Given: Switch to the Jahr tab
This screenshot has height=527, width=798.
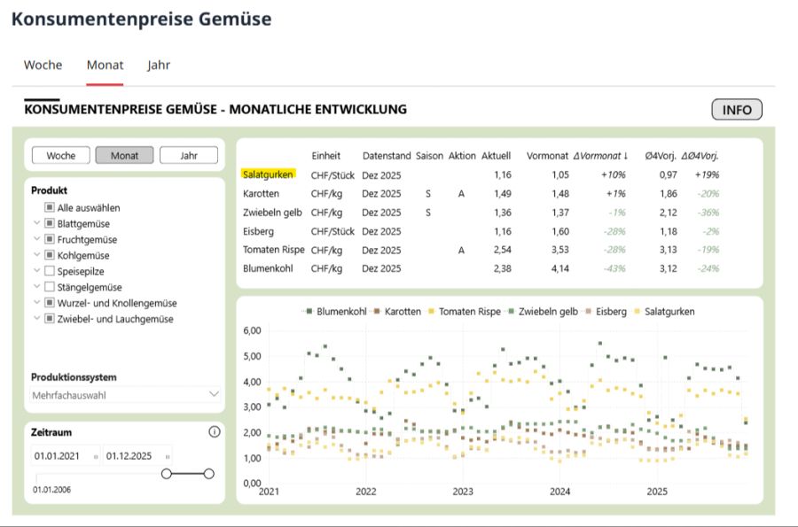Looking at the screenshot, I should click(159, 65).
